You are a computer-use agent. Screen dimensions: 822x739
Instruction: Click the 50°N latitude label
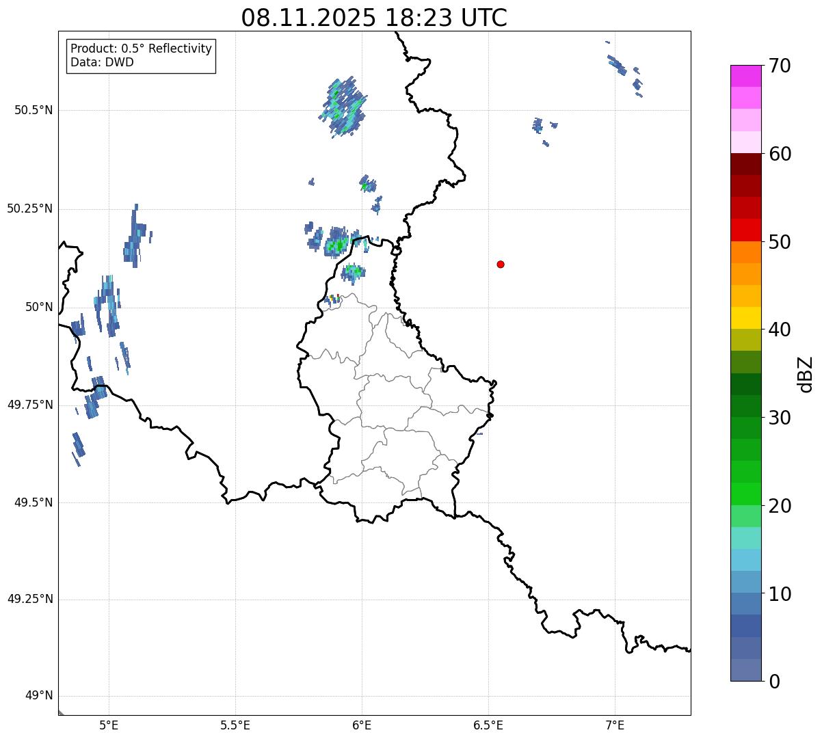click(39, 307)
